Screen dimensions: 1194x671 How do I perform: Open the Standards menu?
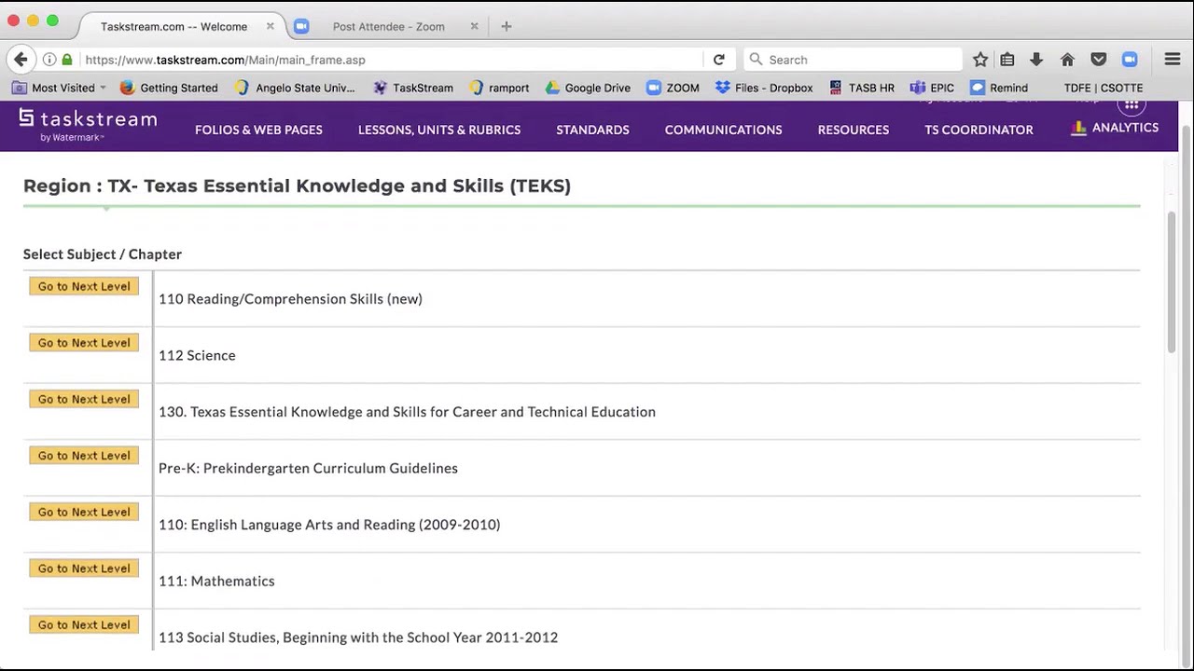(592, 130)
